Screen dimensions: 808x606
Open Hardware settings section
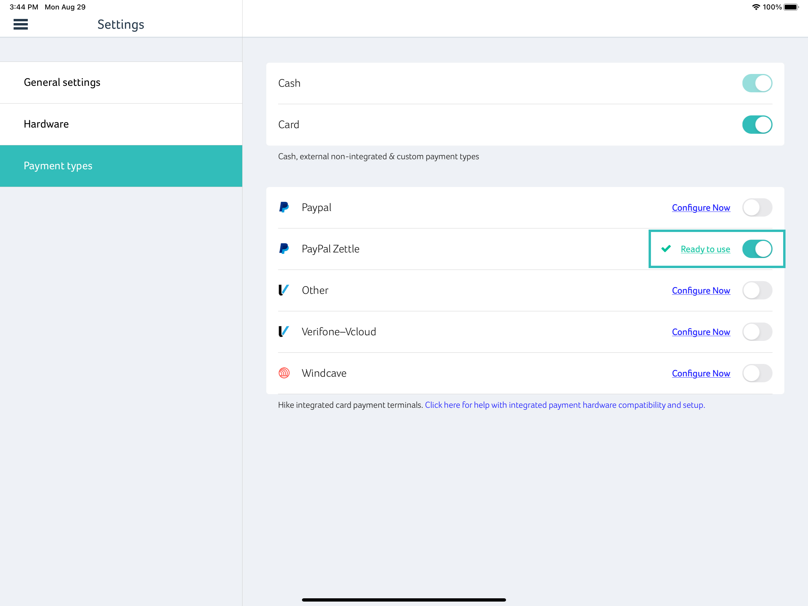121,124
